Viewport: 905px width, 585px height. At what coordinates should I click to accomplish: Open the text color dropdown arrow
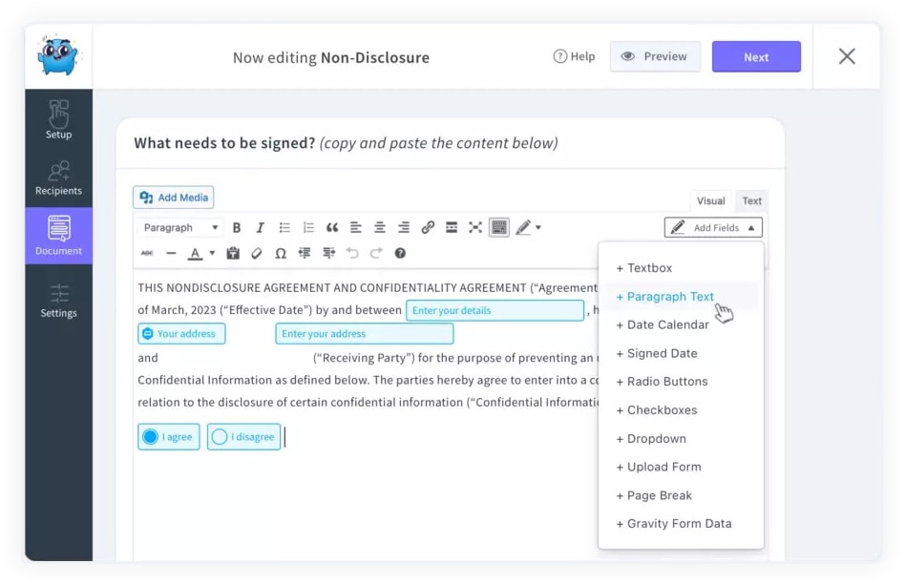pos(212,253)
